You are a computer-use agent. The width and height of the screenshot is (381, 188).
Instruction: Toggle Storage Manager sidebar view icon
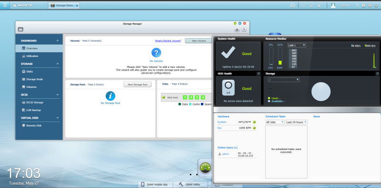(20, 29)
